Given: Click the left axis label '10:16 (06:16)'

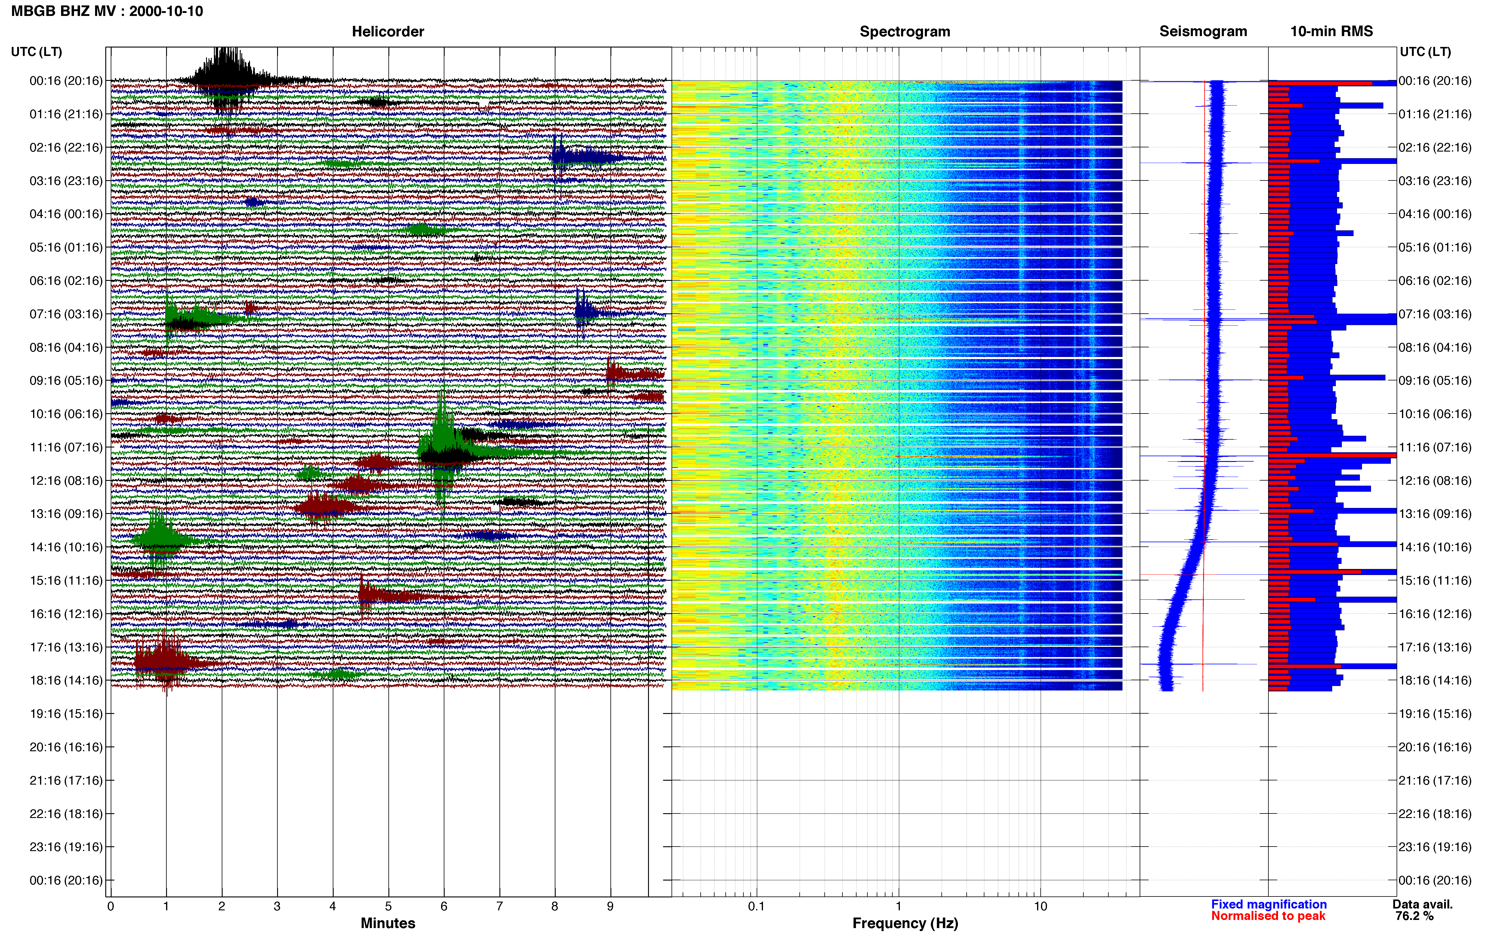Looking at the screenshot, I should pos(66,414).
